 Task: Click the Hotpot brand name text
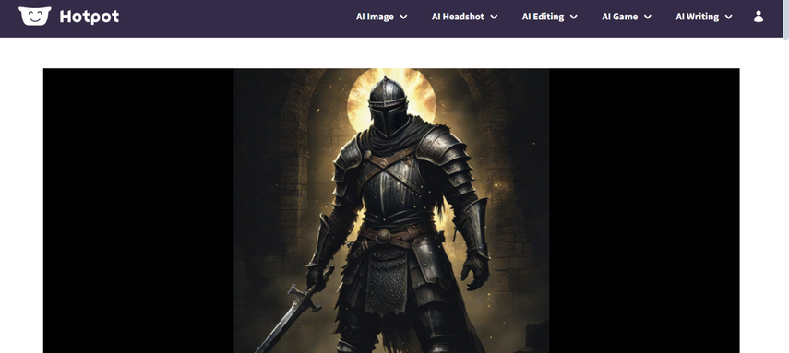click(90, 17)
